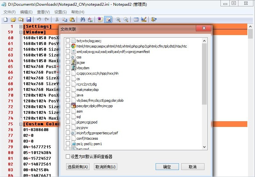Click the editor scrollbar up arrow
The width and height of the screenshot is (255, 177).
(x=250, y=26)
